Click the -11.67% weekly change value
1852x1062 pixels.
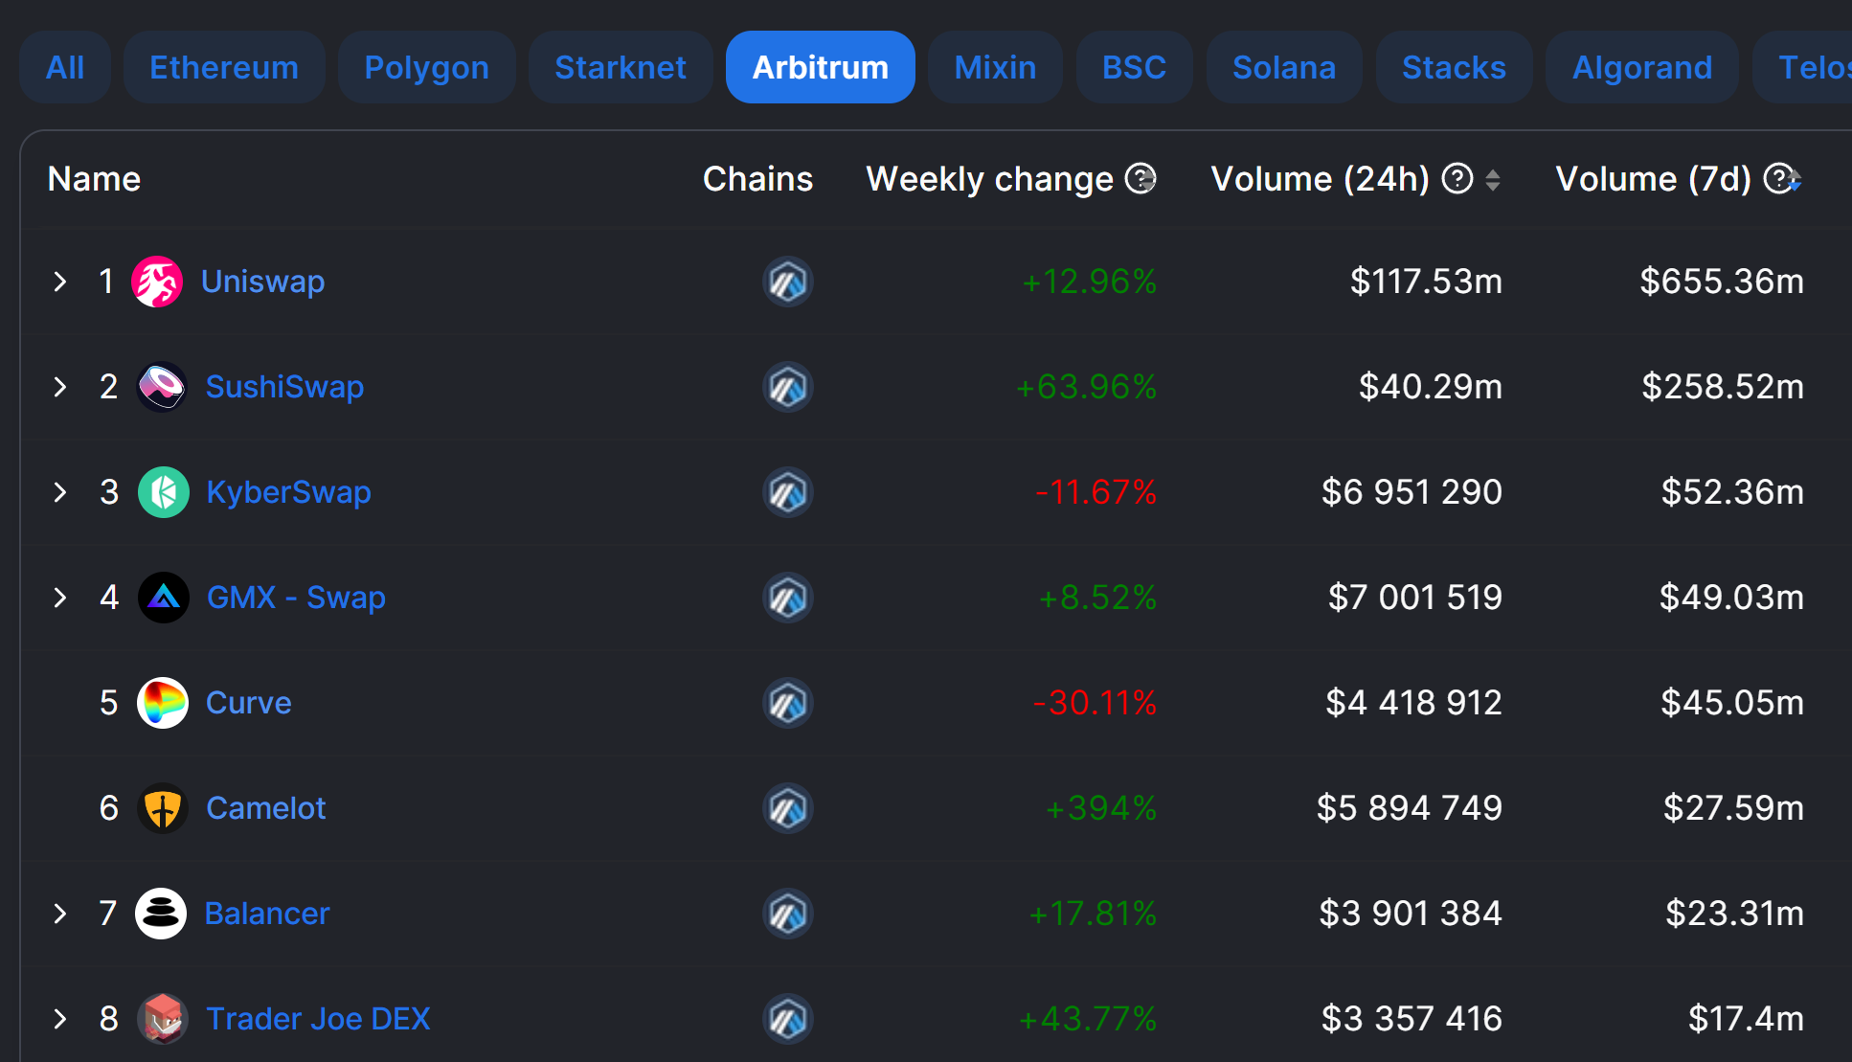pyautogui.click(x=1096, y=492)
